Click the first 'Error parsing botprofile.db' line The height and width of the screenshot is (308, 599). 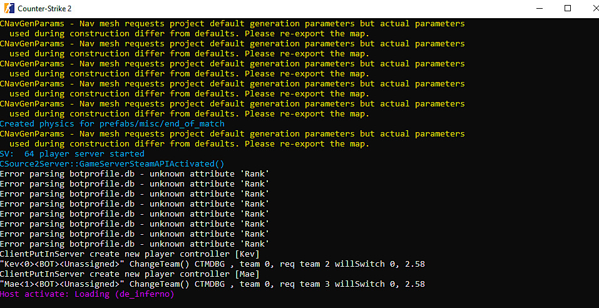click(x=135, y=184)
